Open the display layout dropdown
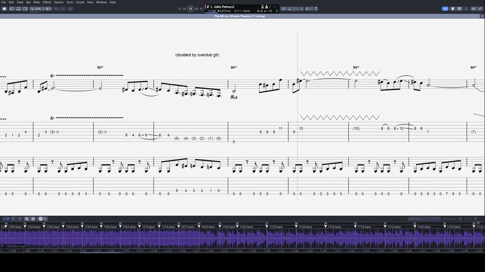The height and width of the screenshot is (272, 485). 48,9
